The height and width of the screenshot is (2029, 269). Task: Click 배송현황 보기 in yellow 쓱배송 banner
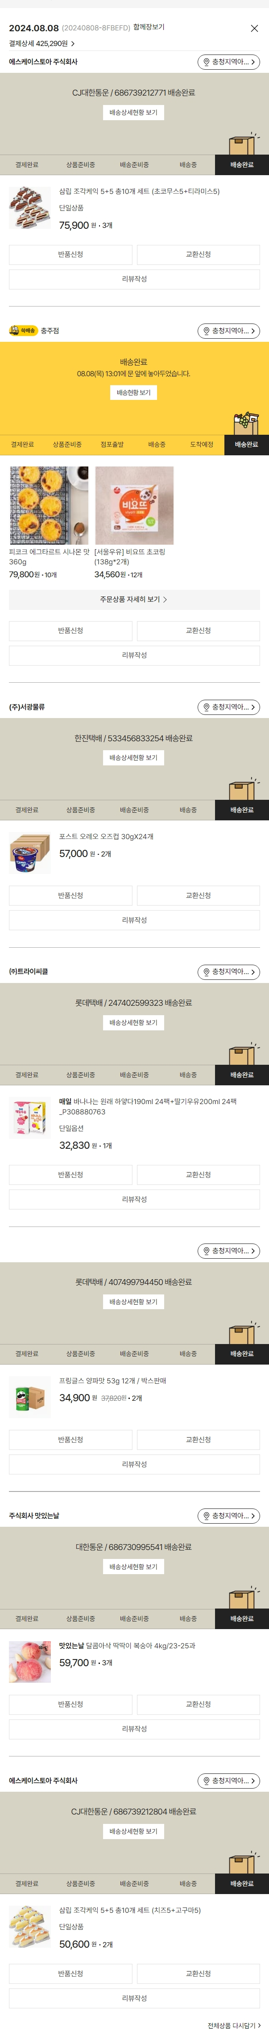point(134,392)
